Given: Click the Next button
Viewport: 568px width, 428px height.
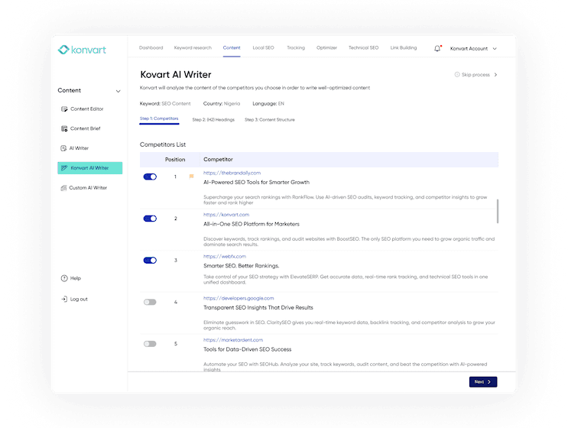Looking at the screenshot, I should 483,382.
